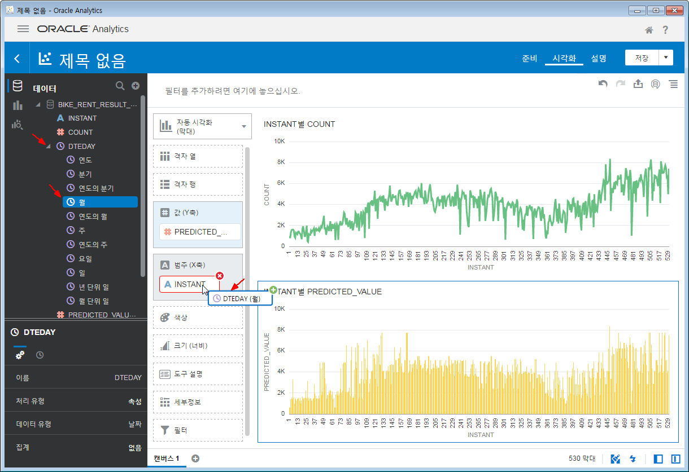Change the 데이터 유형 value 날짜

(x=134, y=424)
